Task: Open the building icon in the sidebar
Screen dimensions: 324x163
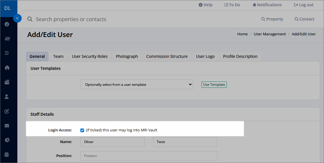Action: [x=7, y=82]
